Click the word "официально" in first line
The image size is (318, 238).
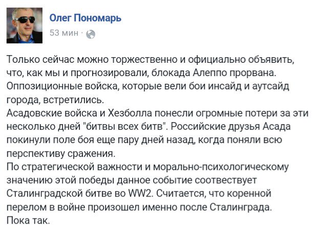point(216,60)
